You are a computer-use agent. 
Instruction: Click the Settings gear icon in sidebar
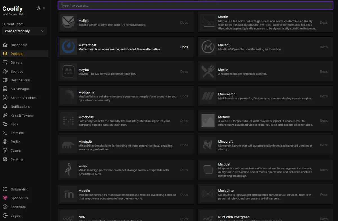click(x=5, y=159)
